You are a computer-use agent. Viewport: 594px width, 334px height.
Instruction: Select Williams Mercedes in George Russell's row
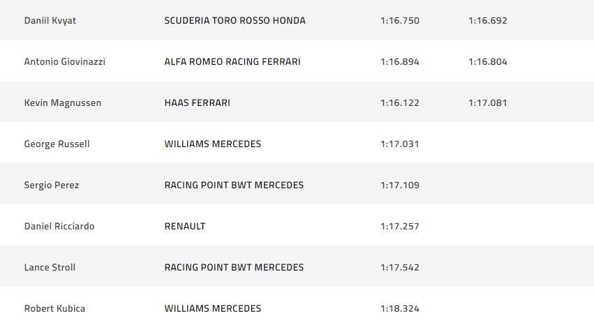coord(213,144)
